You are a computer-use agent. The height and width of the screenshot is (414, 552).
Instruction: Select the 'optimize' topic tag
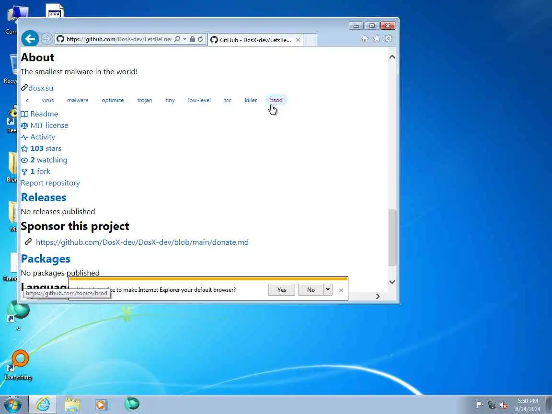point(113,100)
